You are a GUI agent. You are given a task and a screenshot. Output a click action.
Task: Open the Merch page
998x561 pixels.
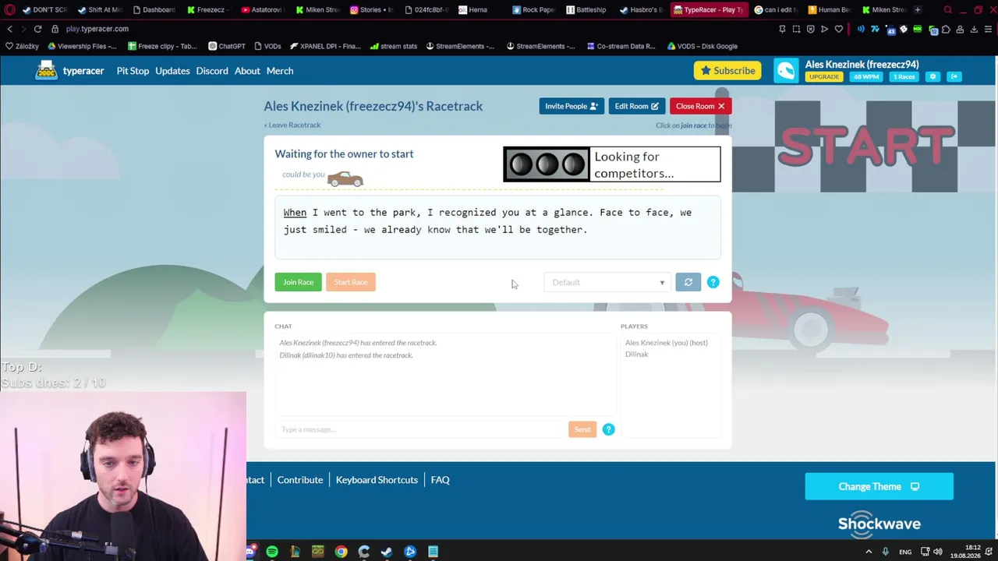280,71
